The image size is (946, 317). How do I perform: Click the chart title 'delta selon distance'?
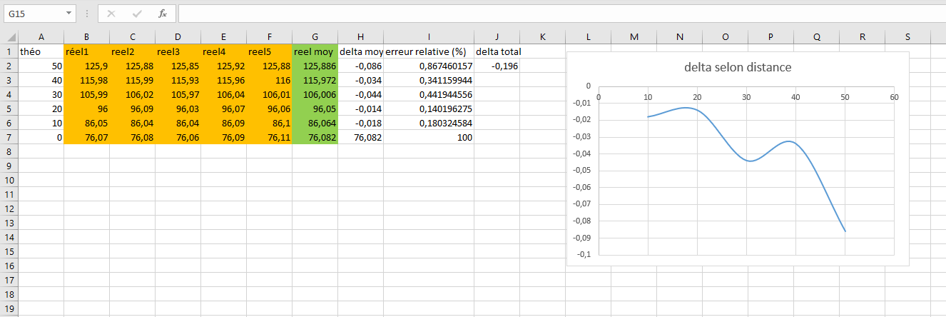click(738, 68)
